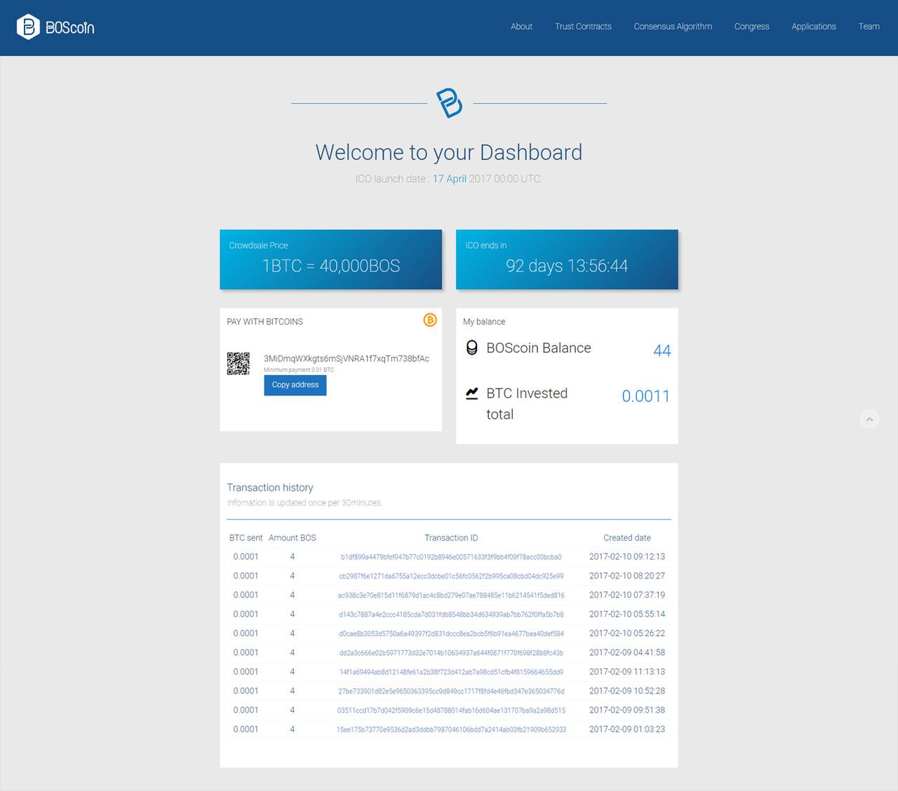Open transaction ID starting d0cae8b3053d

[451, 634]
